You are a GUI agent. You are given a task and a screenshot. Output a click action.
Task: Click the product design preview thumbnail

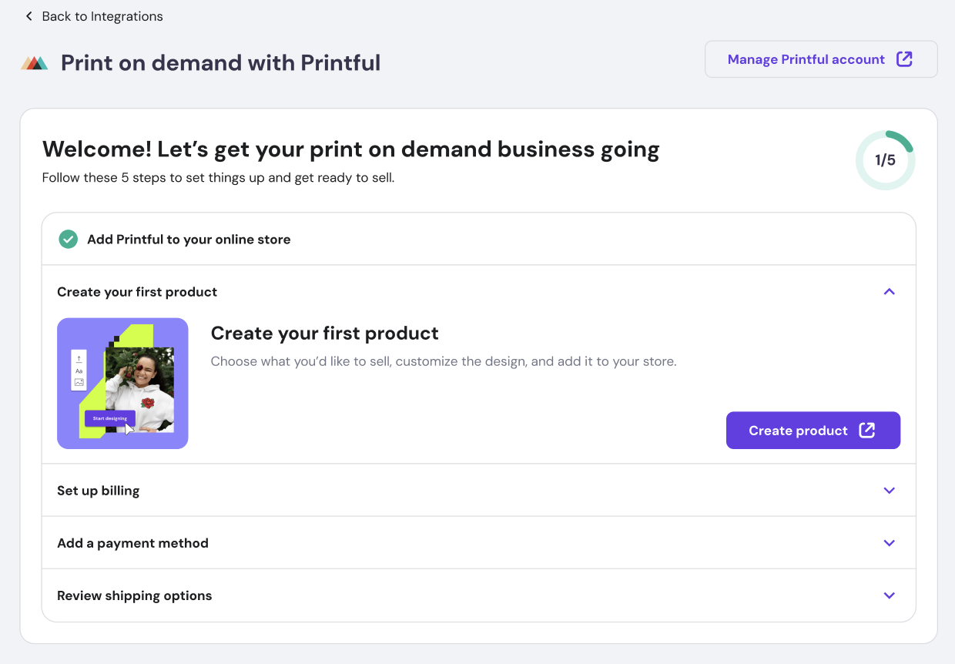[x=122, y=383]
